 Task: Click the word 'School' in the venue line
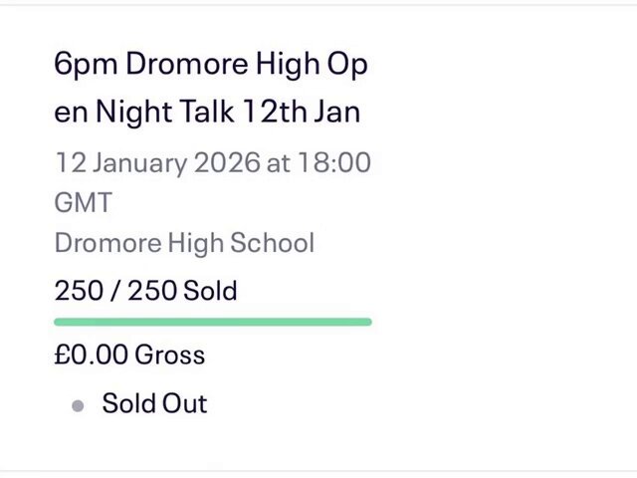(x=273, y=243)
